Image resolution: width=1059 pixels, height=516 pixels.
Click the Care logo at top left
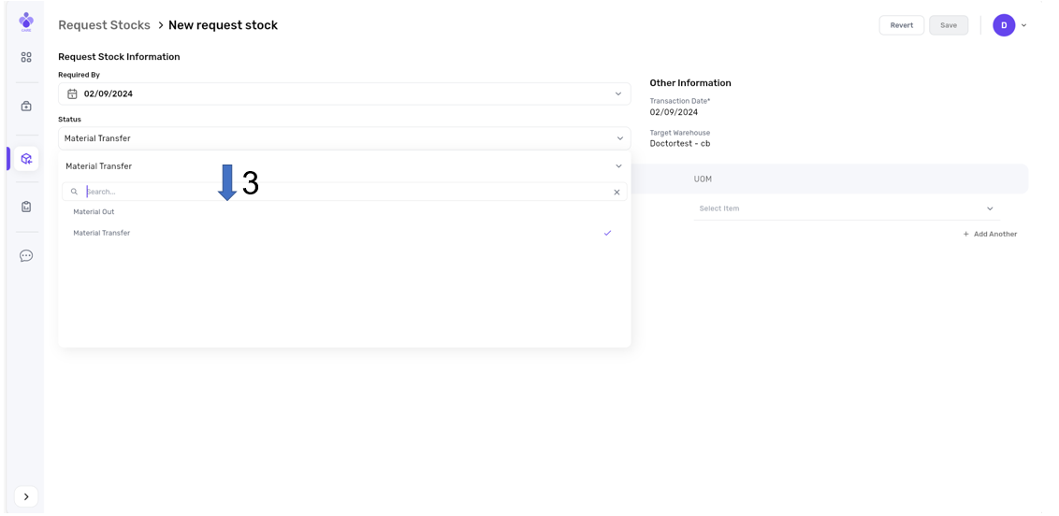coord(26,21)
